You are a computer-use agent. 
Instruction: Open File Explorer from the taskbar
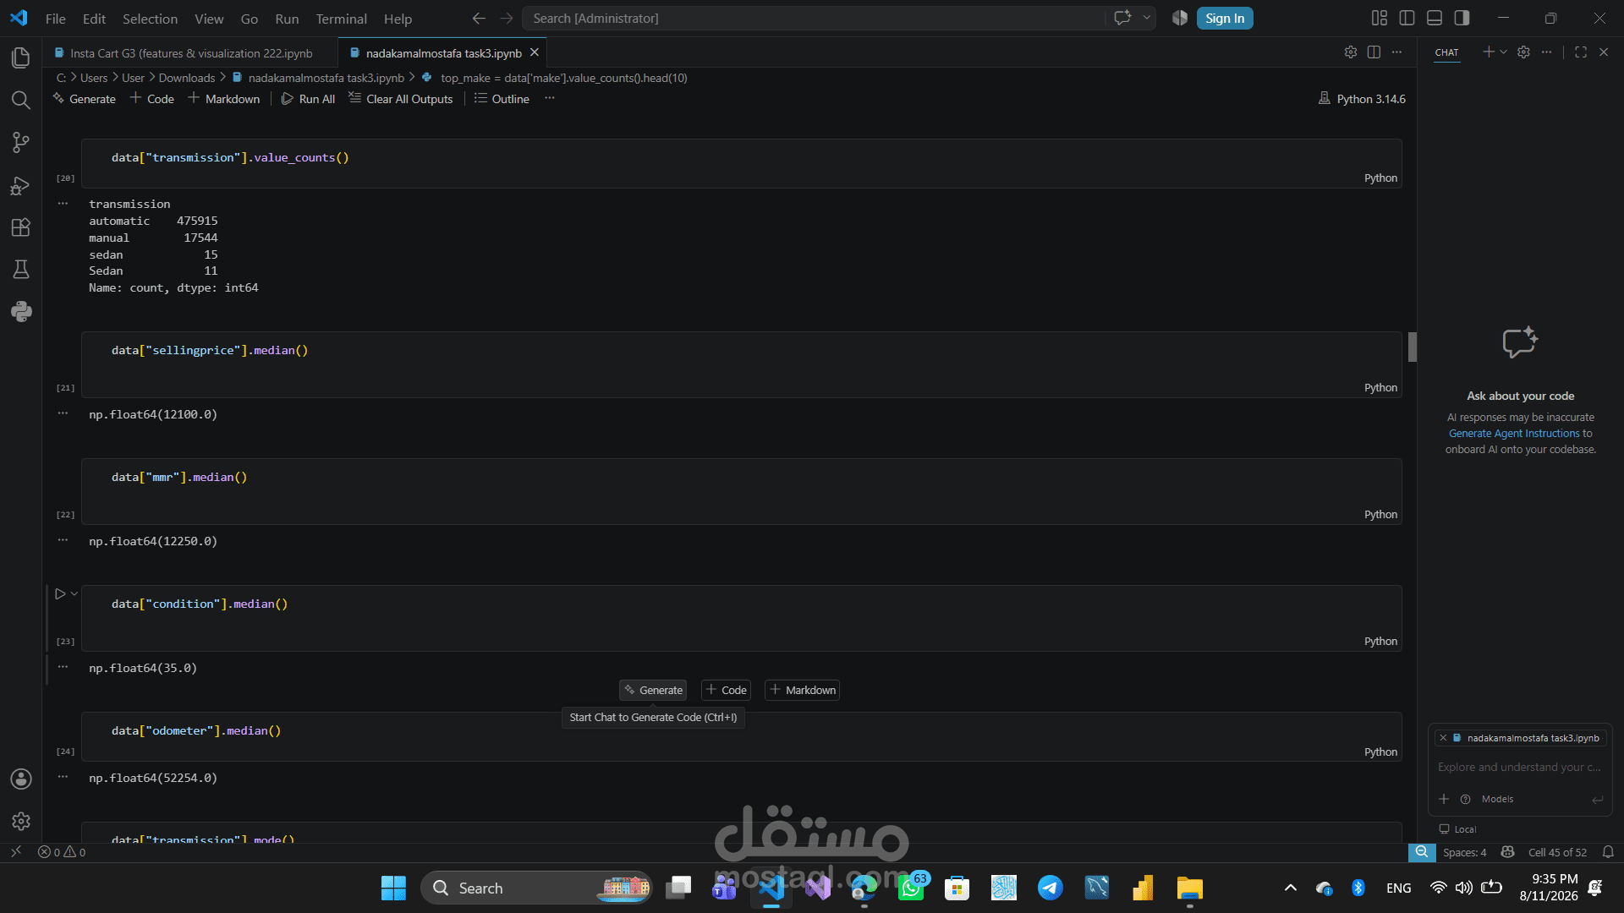[x=1189, y=888]
